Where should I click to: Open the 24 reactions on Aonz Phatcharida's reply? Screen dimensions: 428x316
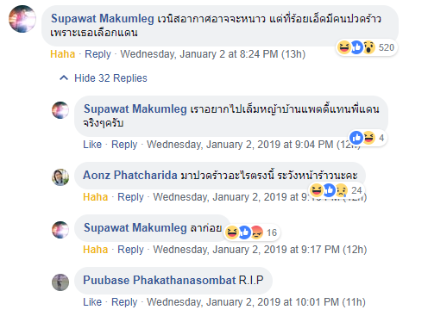click(x=336, y=190)
